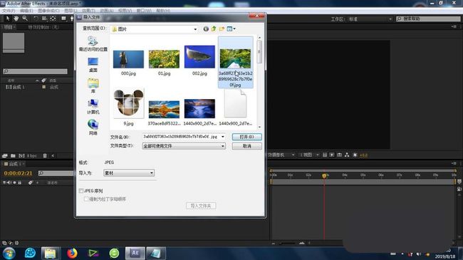Viewport: 463px width, 260px height.
Task: Select the Zoom tool in toolbar
Action: (x=25, y=19)
